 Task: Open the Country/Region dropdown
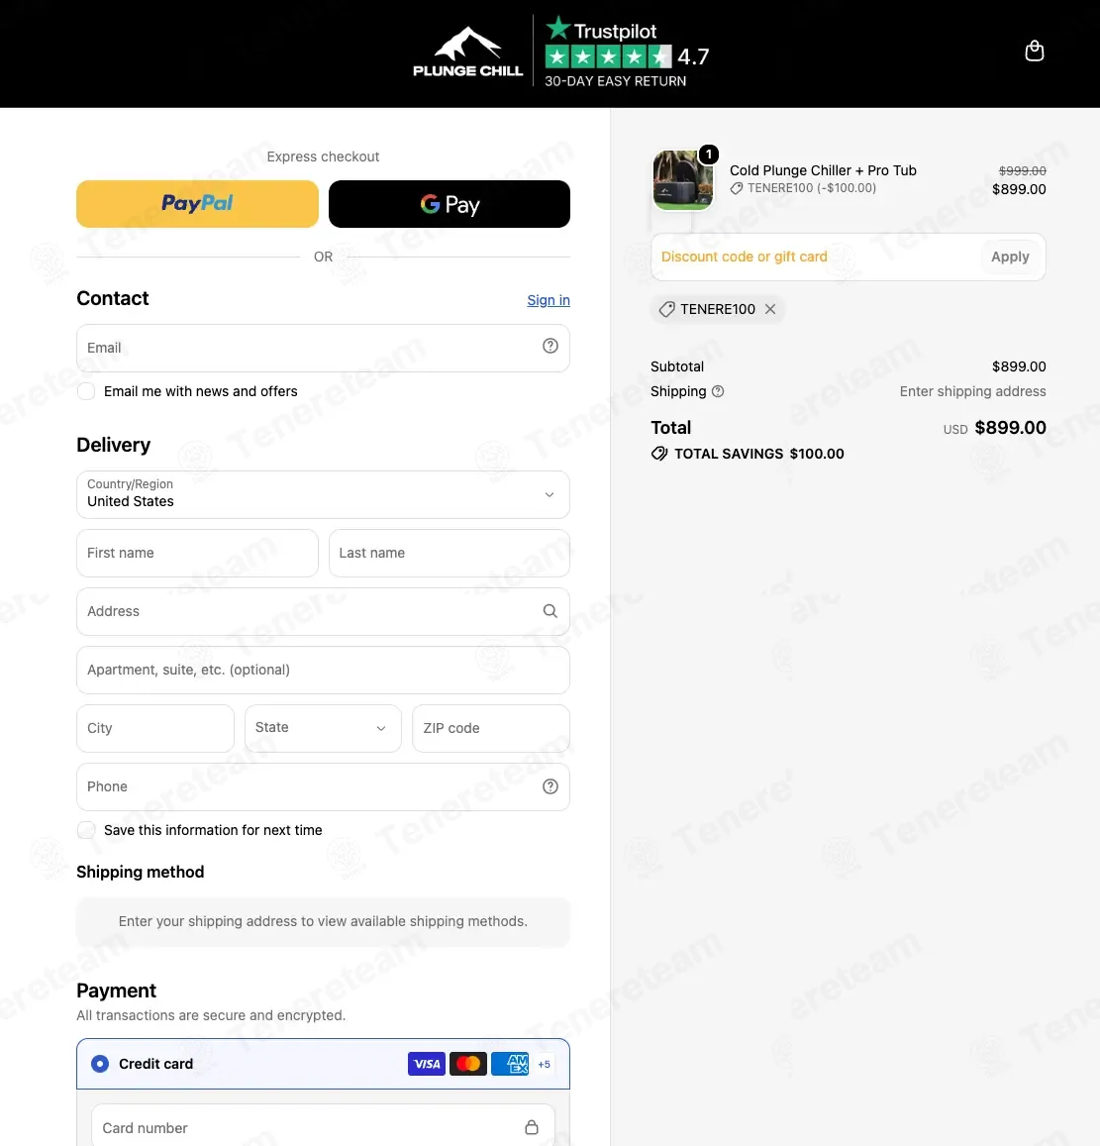point(323,495)
